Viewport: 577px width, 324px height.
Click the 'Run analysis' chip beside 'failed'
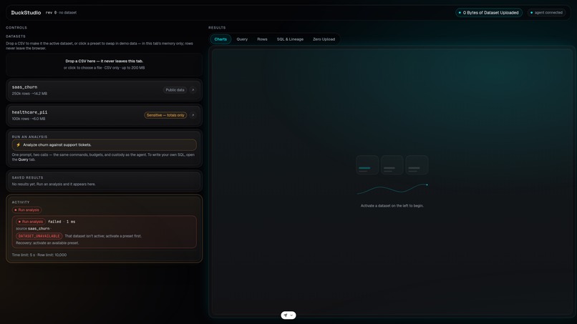(x=31, y=222)
